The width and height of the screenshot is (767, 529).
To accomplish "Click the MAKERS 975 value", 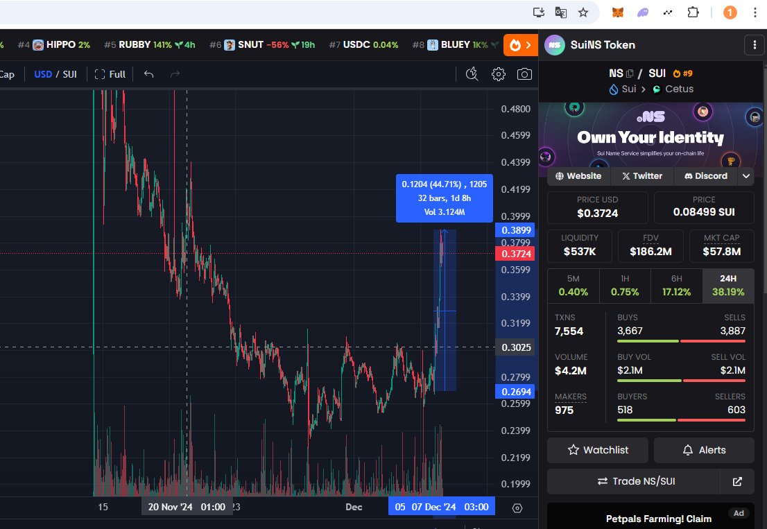I will 564,410.
